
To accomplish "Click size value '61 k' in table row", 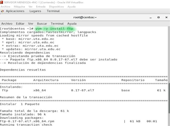I will (161, 90).
